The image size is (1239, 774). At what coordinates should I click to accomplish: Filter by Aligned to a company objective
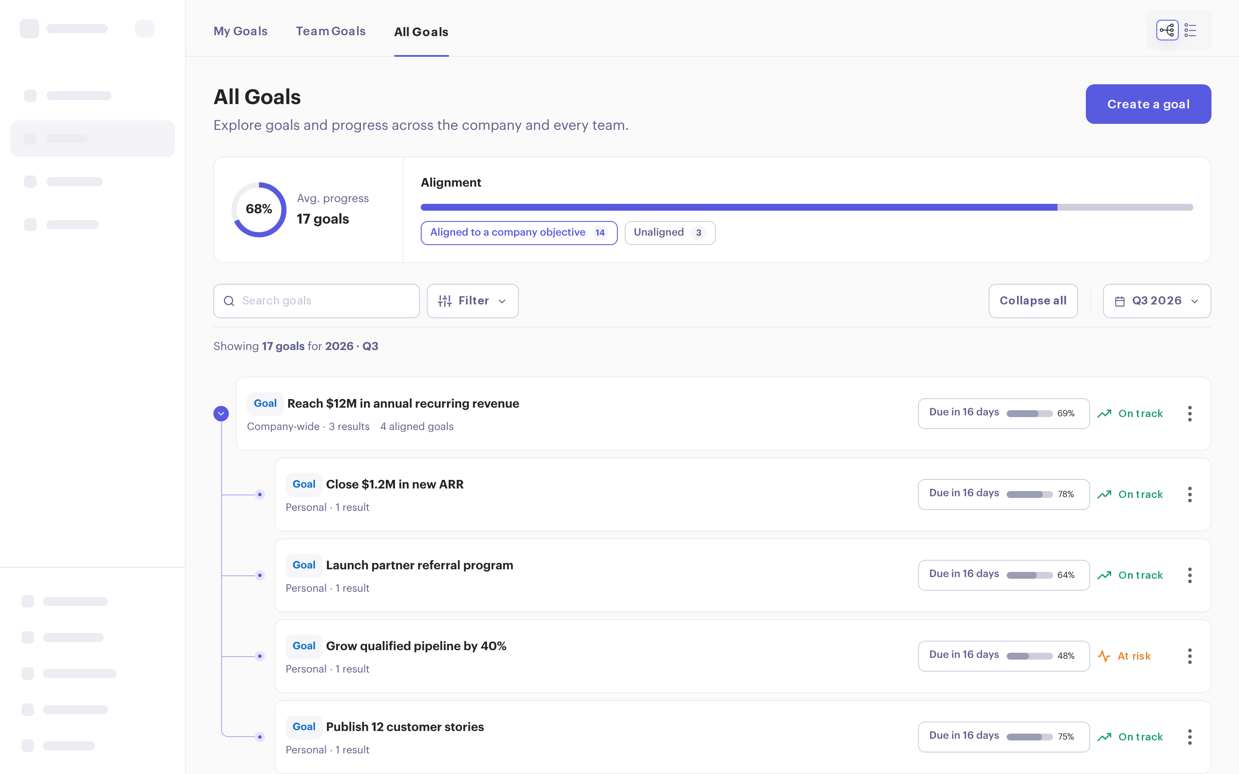tap(519, 233)
